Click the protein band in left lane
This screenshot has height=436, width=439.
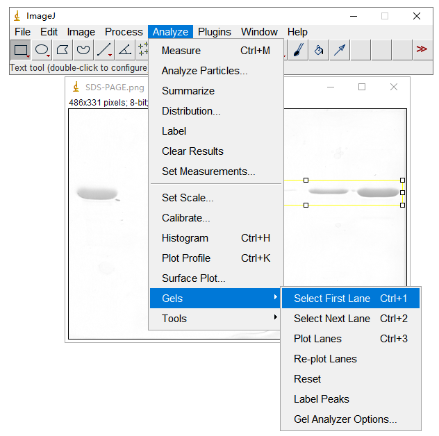(97, 193)
